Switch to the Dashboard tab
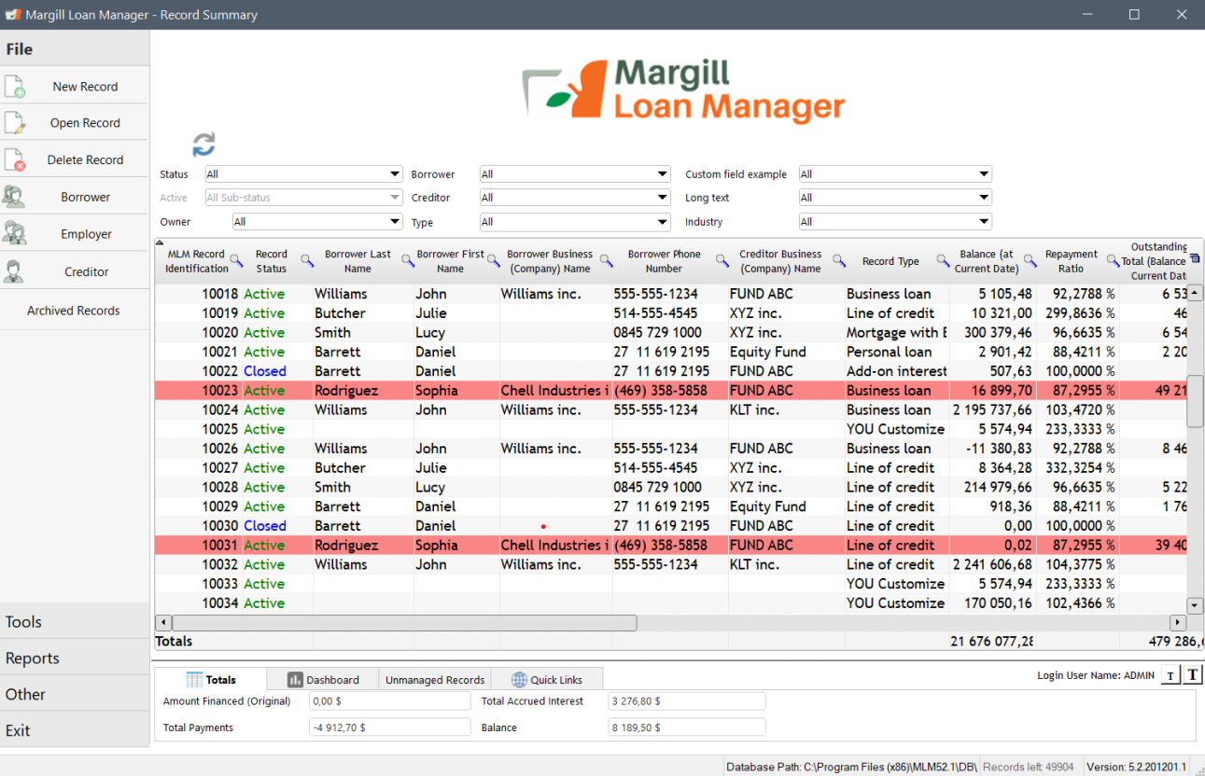 point(321,679)
